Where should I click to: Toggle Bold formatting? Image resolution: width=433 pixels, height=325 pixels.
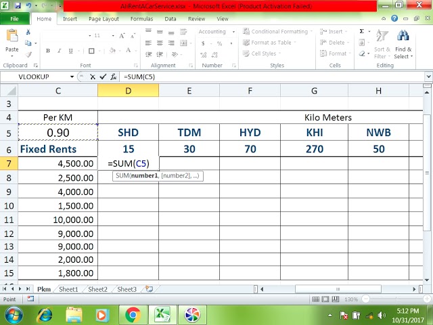point(48,51)
